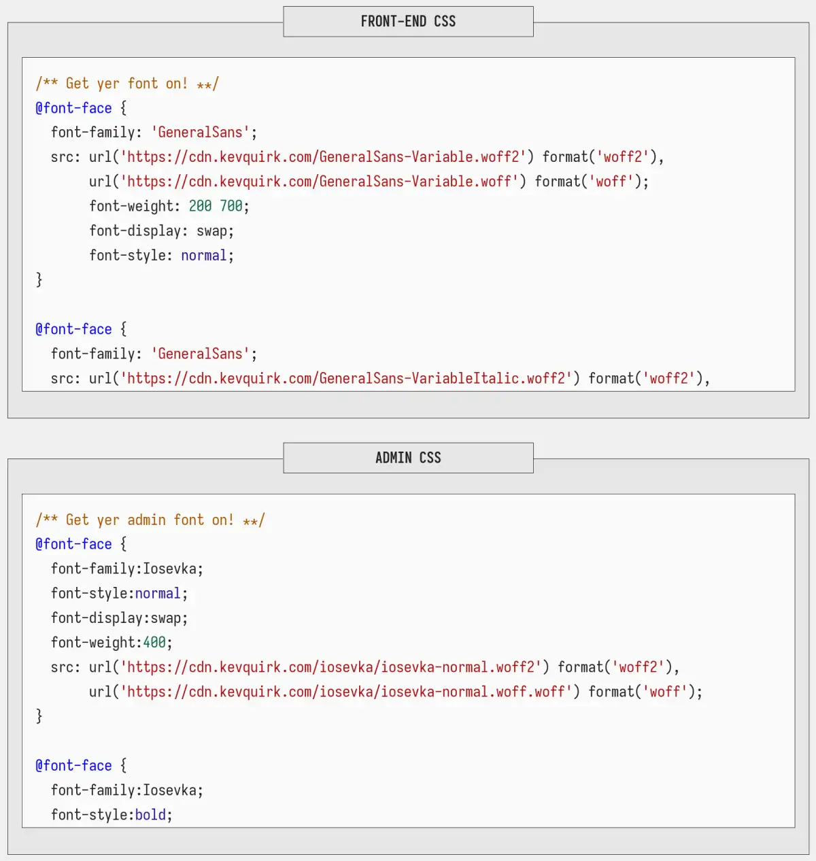Screen dimensions: 816x861
Task: Select the GeneralSans-Variable.woff URL
Action: click(316, 181)
